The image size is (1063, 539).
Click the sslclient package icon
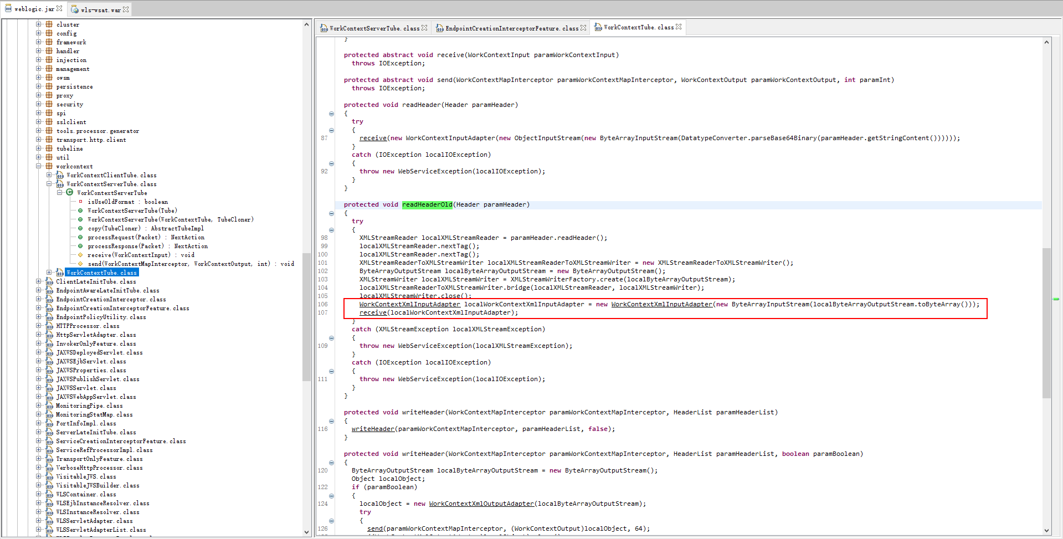(x=49, y=122)
